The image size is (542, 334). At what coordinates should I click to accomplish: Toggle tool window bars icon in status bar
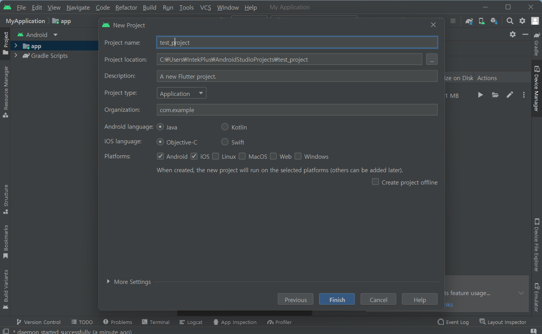(6, 331)
